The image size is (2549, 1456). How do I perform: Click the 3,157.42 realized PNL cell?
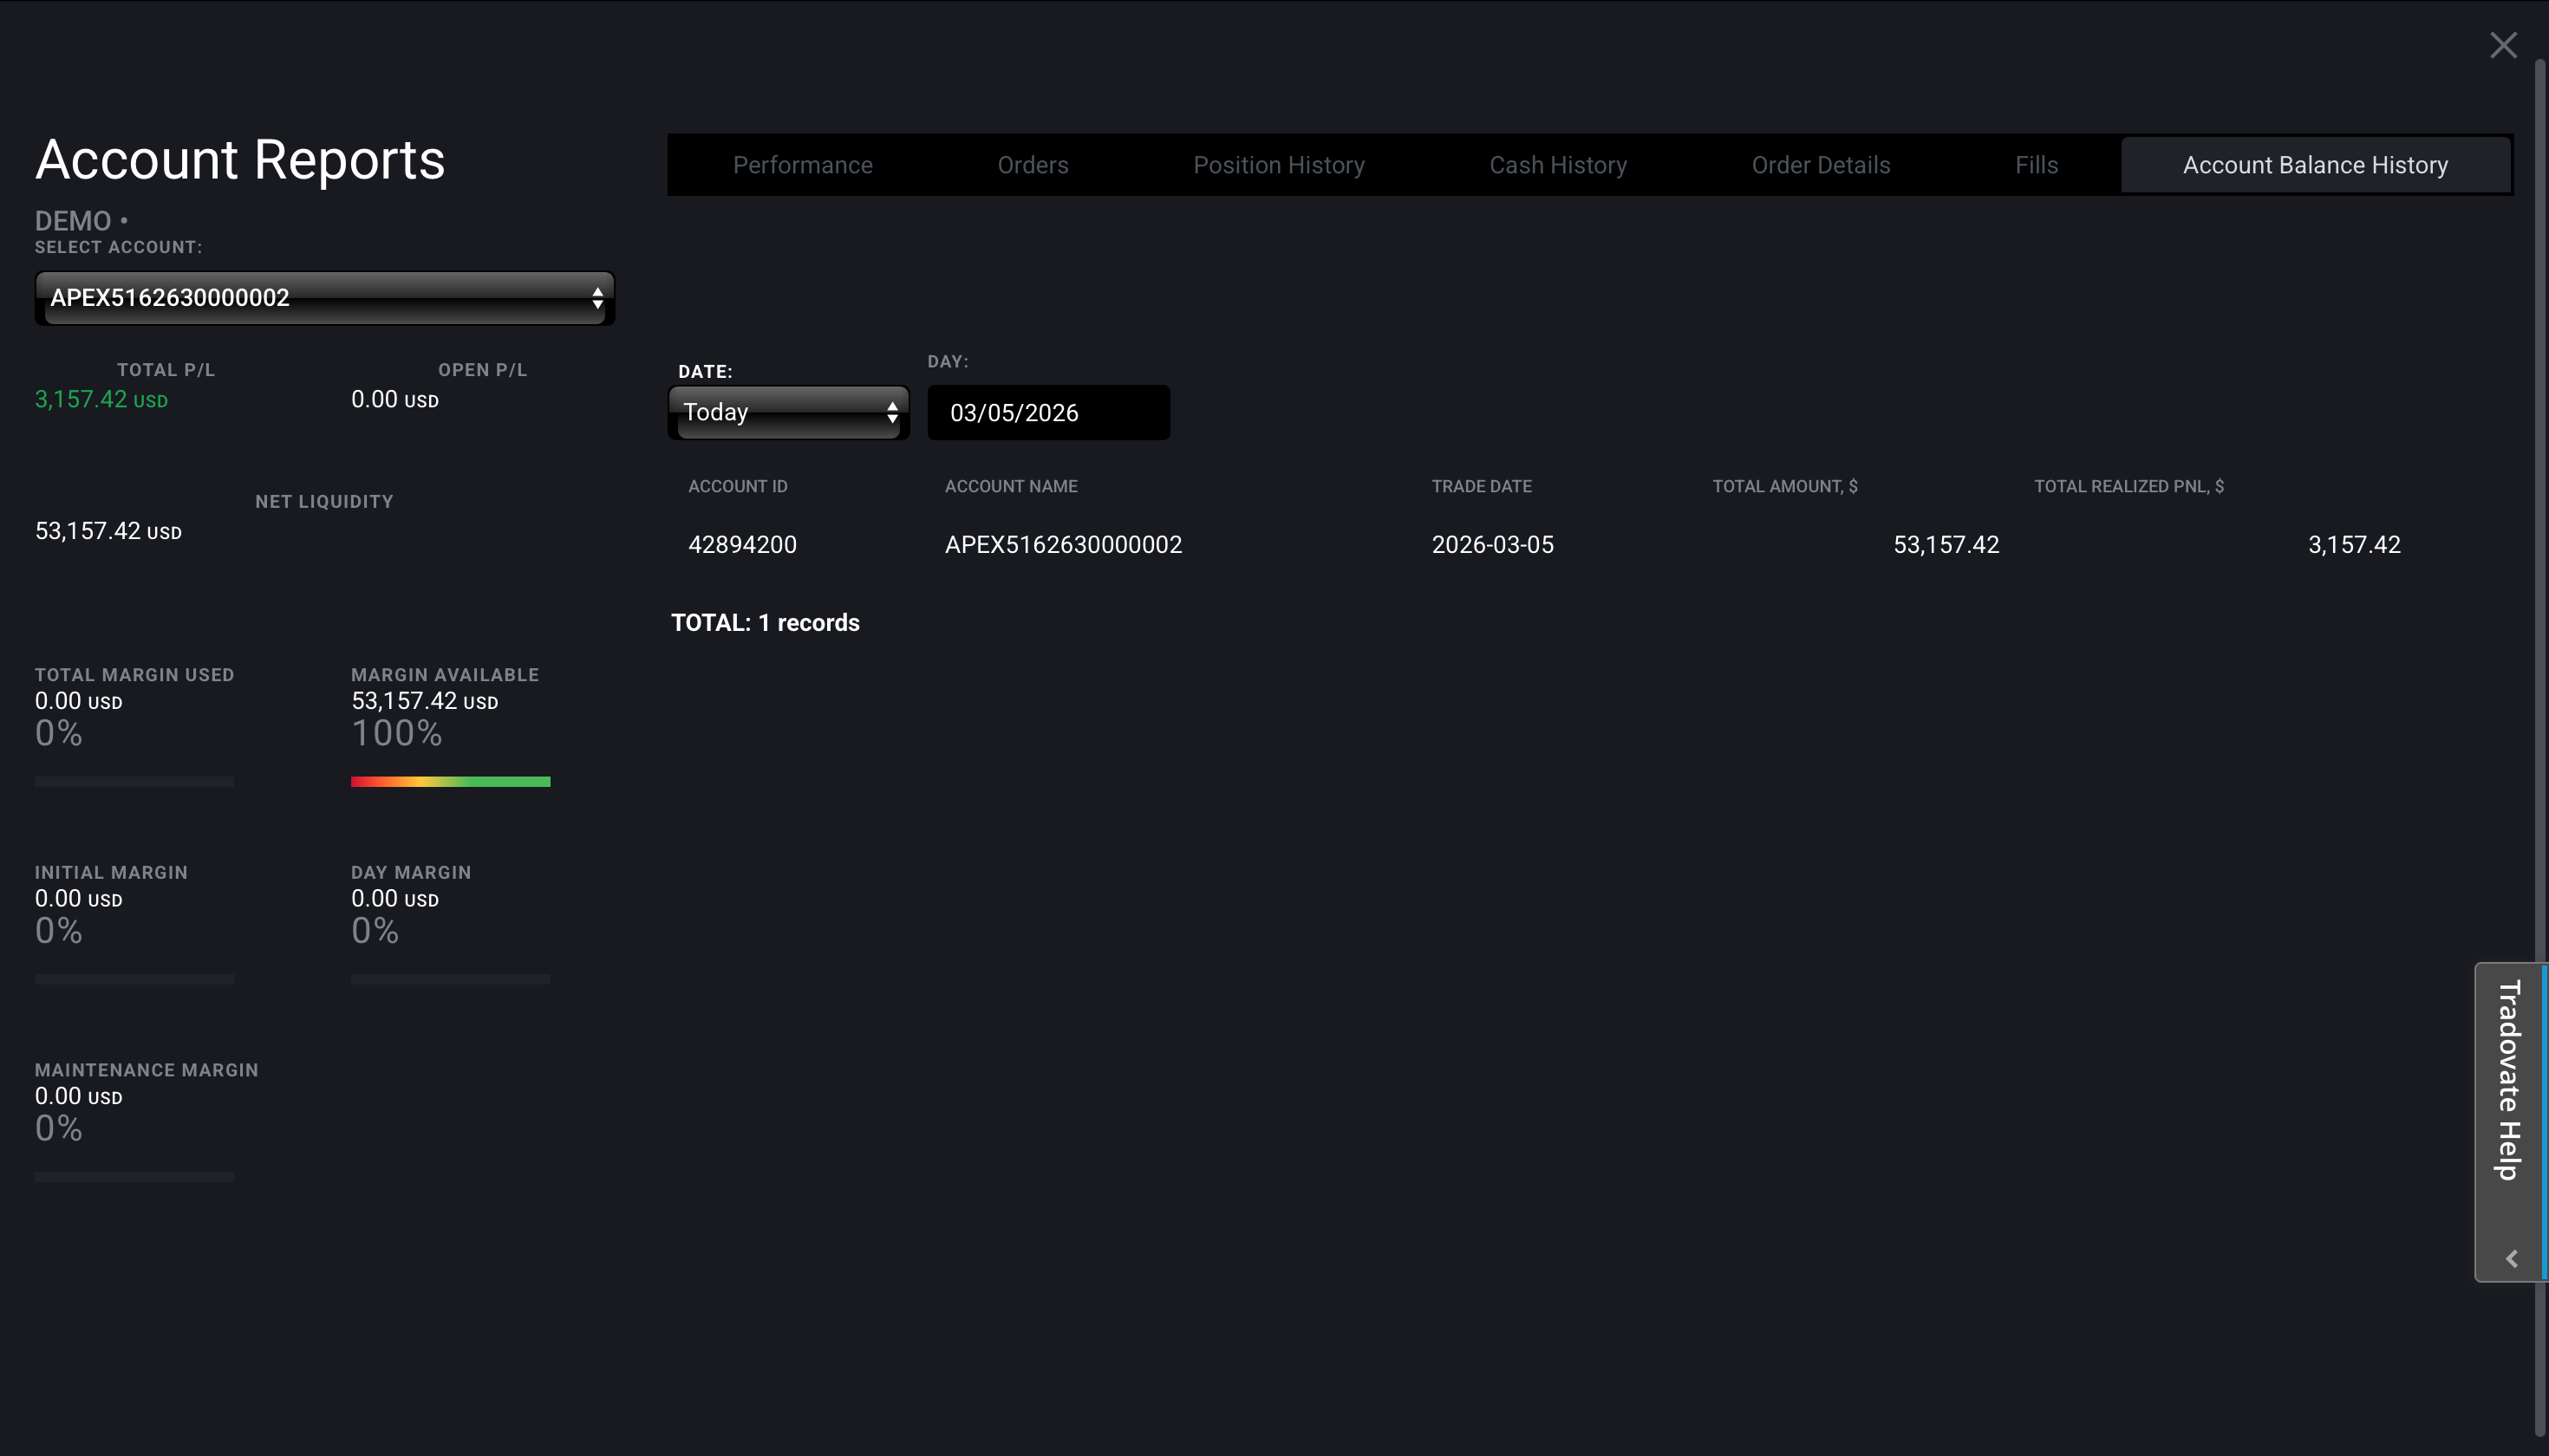click(2353, 545)
